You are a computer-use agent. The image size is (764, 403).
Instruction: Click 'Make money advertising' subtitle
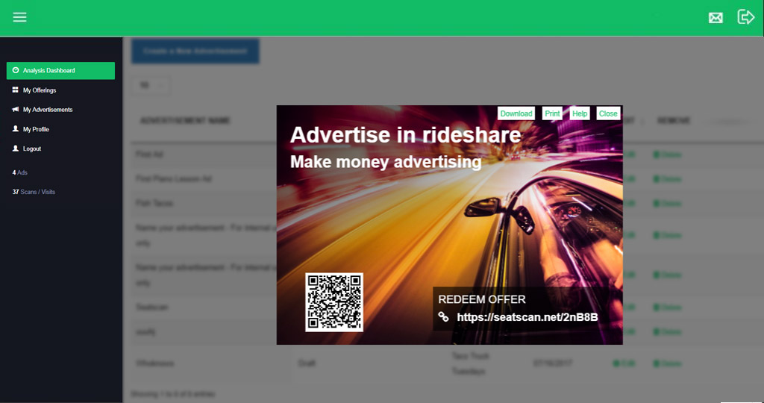click(x=386, y=162)
